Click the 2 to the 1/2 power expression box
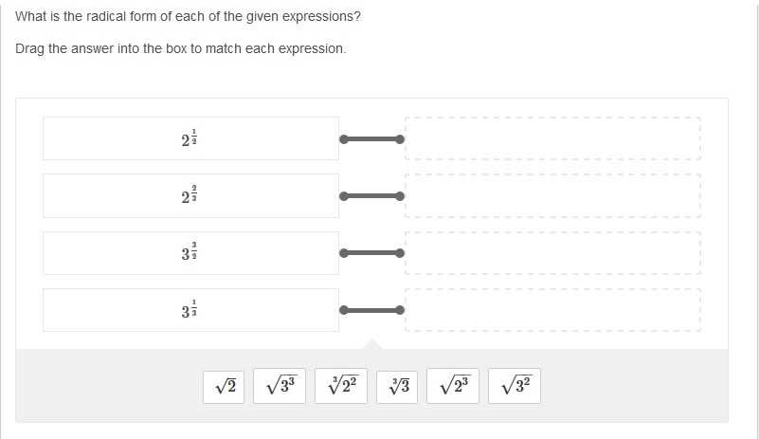The height and width of the screenshot is (439, 759). tap(190, 138)
